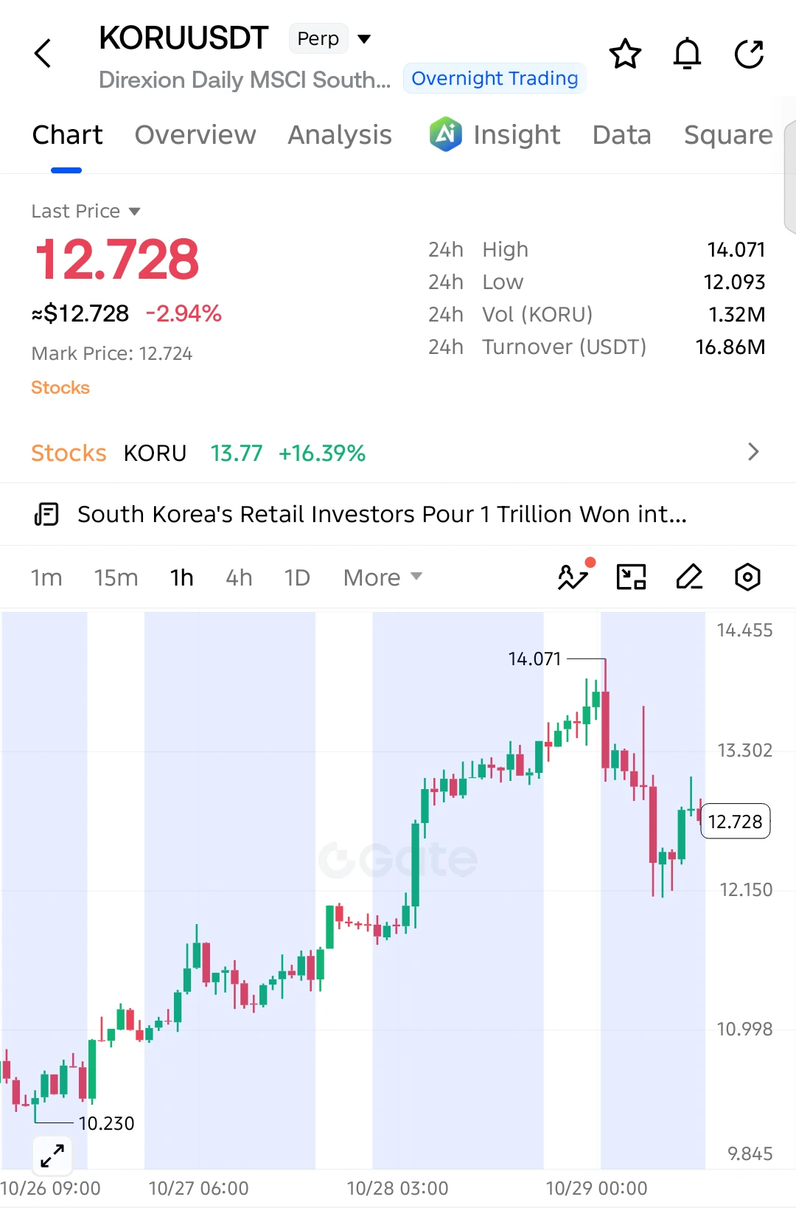
Task: Tap the 24h High value 14.071
Action: (736, 250)
